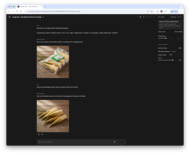Open a new browser tab
Viewport: 190px width, 154px height.
45,7
